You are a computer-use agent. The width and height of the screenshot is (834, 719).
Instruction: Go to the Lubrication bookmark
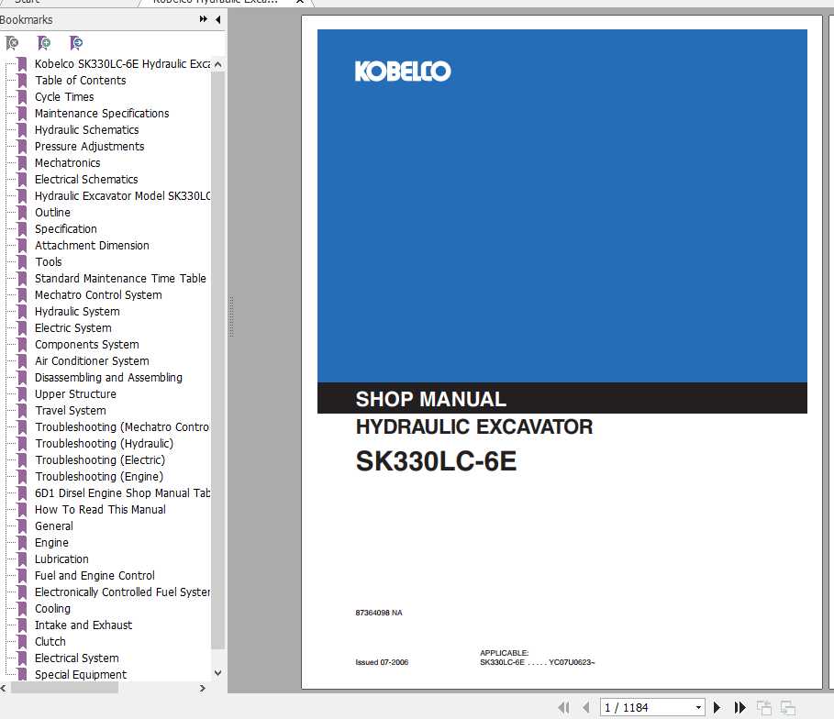(61, 559)
